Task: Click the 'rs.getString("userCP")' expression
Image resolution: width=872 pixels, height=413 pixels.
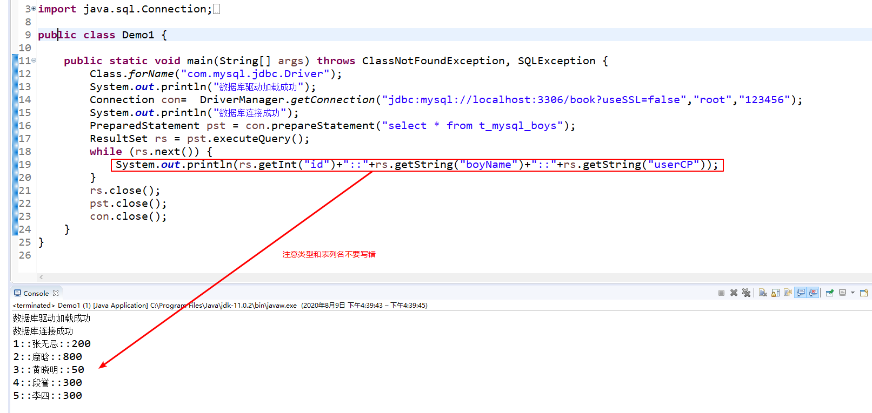Action: (x=635, y=164)
